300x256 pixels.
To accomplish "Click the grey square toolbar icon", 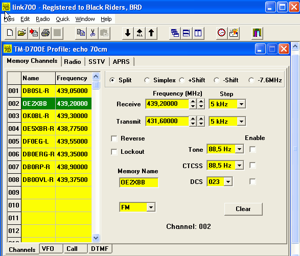I will pos(57,33).
